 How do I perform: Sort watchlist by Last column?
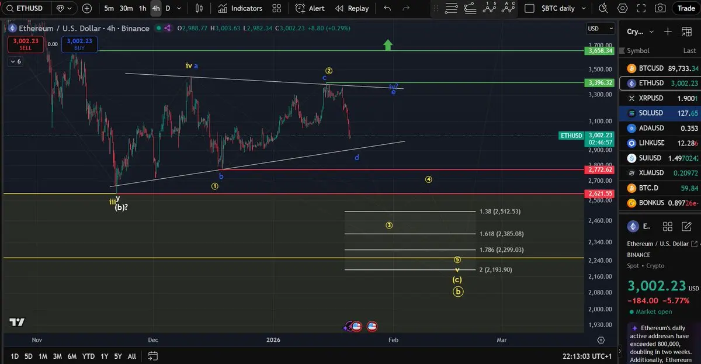tap(689, 51)
